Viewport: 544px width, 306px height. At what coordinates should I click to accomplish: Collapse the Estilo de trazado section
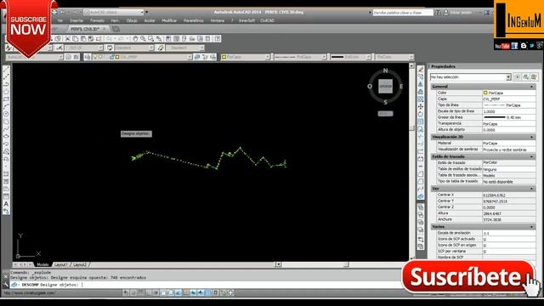pyautogui.click(x=531, y=157)
